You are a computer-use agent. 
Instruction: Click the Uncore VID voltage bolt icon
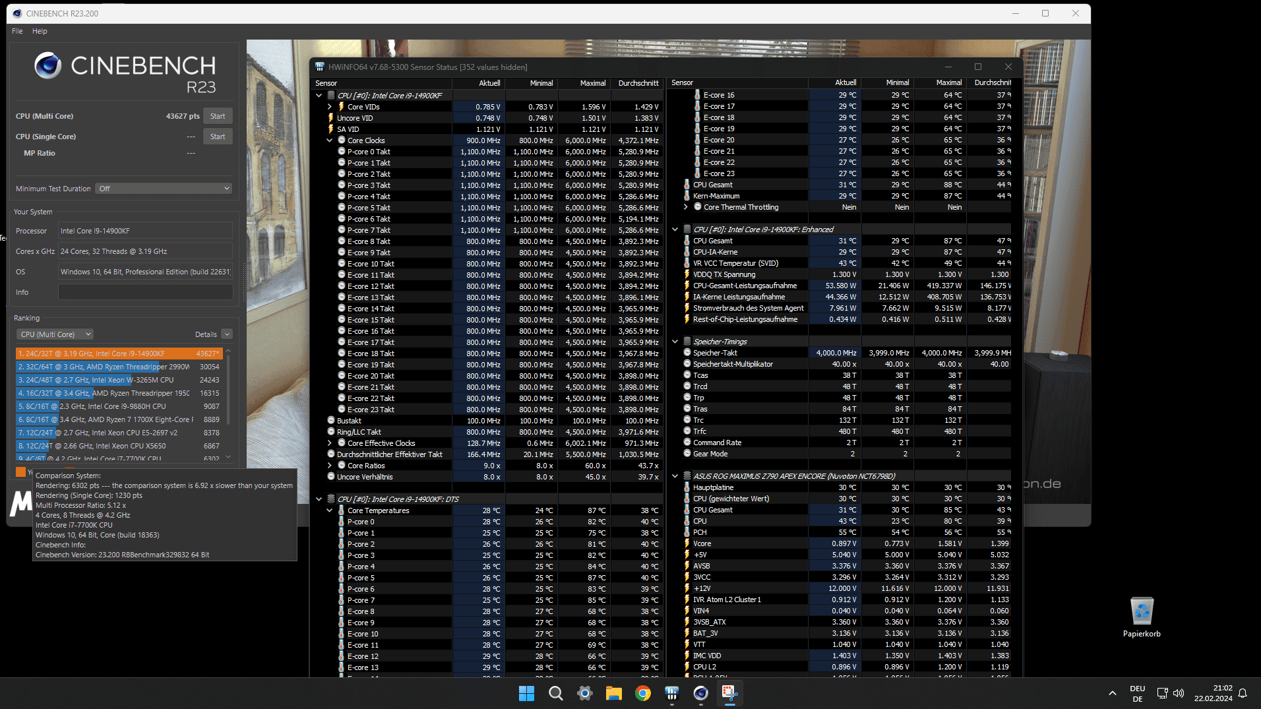(x=331, y=118)
